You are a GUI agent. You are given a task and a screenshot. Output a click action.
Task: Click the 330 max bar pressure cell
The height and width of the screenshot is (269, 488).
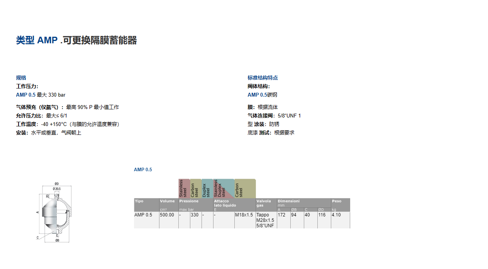(195, 215)
